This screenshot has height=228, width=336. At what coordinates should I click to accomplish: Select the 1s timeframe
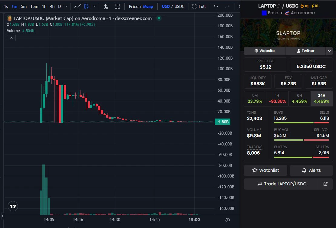click(x=6, y=6)
